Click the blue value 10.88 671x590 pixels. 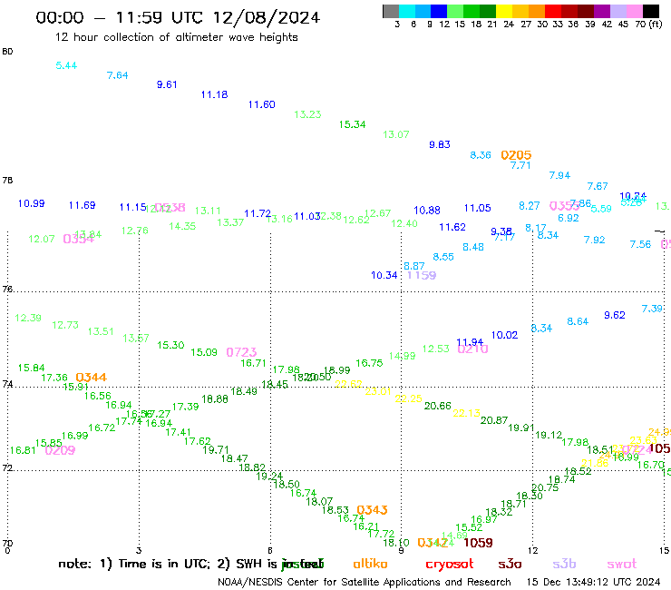pos(427,211)
